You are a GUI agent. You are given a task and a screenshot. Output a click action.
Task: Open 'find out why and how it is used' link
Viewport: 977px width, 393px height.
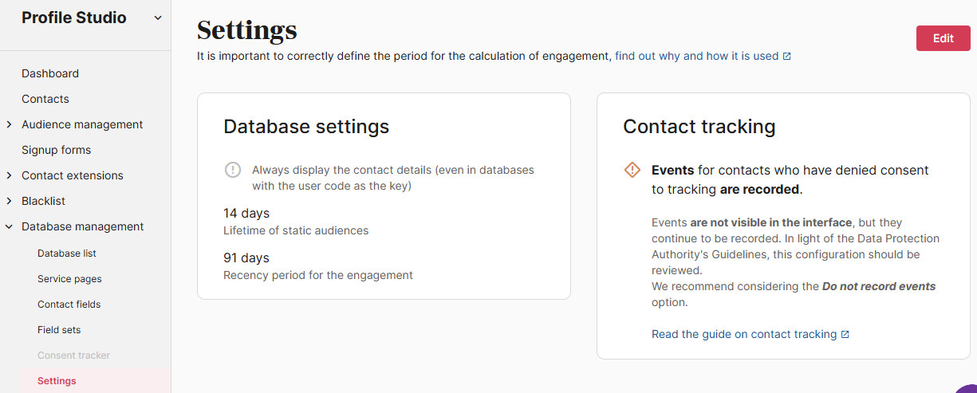(x=696, y=56)
